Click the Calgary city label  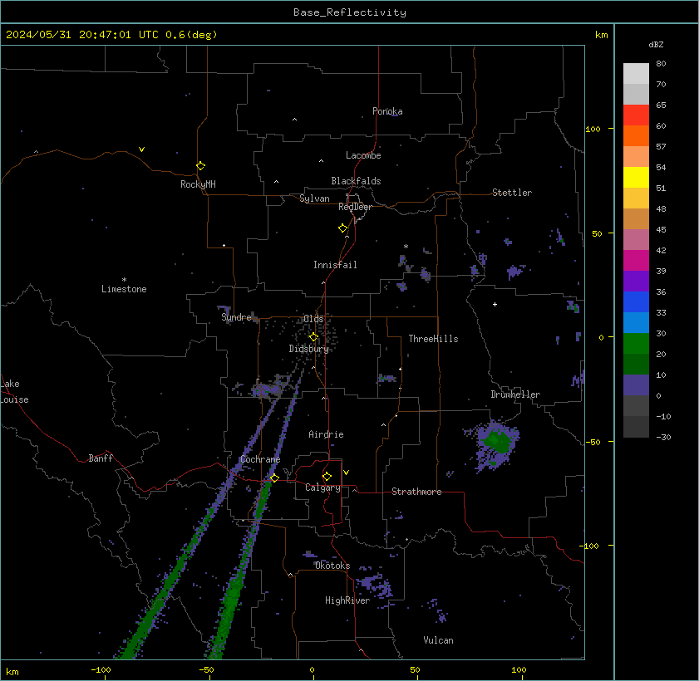pyautogui.click(x=322, y=487)
